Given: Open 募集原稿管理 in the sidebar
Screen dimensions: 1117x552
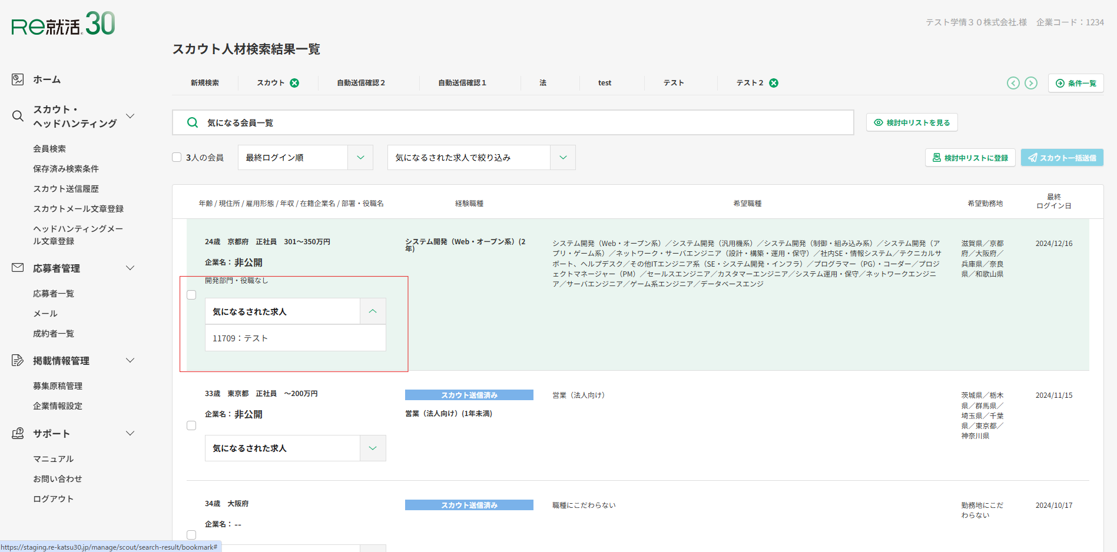Looking at the screenshot, I should point(58,386).
